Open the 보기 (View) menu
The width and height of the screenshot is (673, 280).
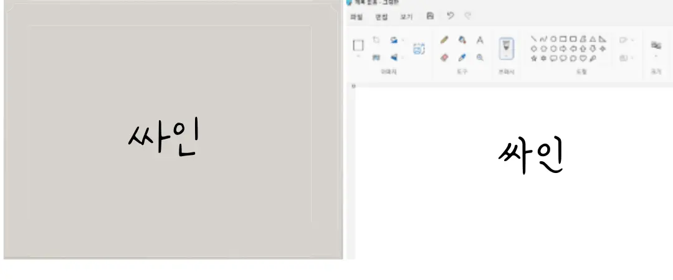pos(406,17)
